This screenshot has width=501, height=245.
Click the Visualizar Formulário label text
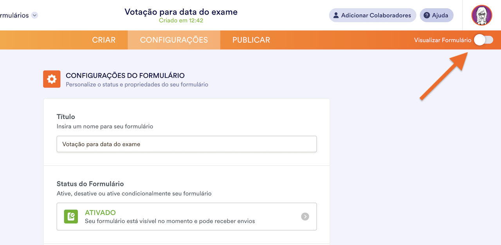(x=442, y=40)
